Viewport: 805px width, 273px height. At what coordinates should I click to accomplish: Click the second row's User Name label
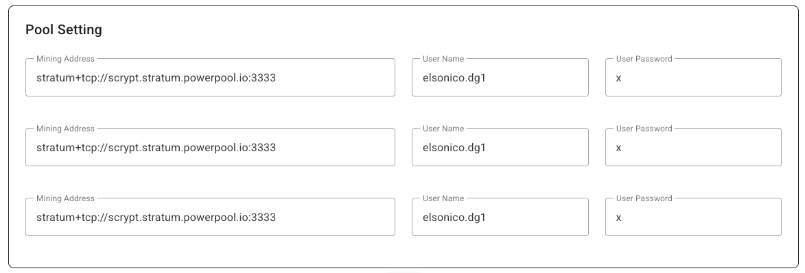[443, 129]
